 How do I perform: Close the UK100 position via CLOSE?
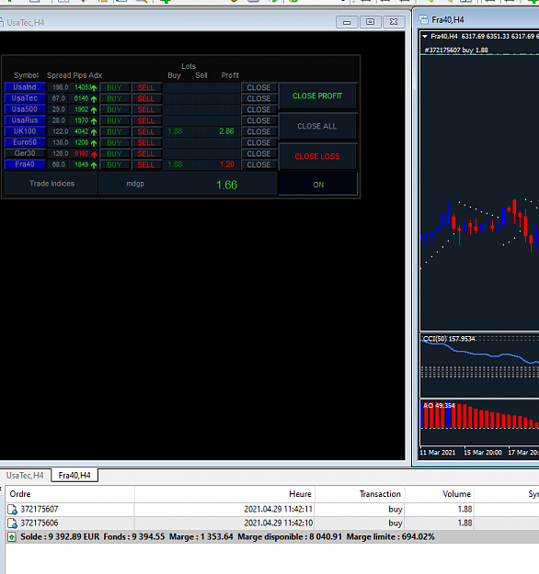pos(258,131)
